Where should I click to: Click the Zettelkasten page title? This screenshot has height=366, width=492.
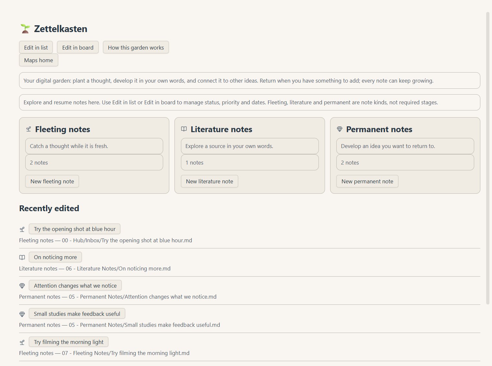61,29
